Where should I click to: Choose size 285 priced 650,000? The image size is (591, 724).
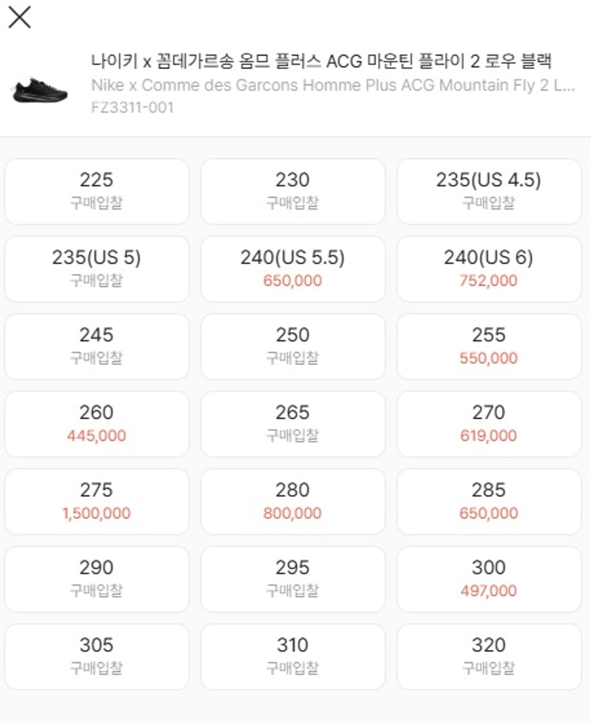click(x=489, y=501)
